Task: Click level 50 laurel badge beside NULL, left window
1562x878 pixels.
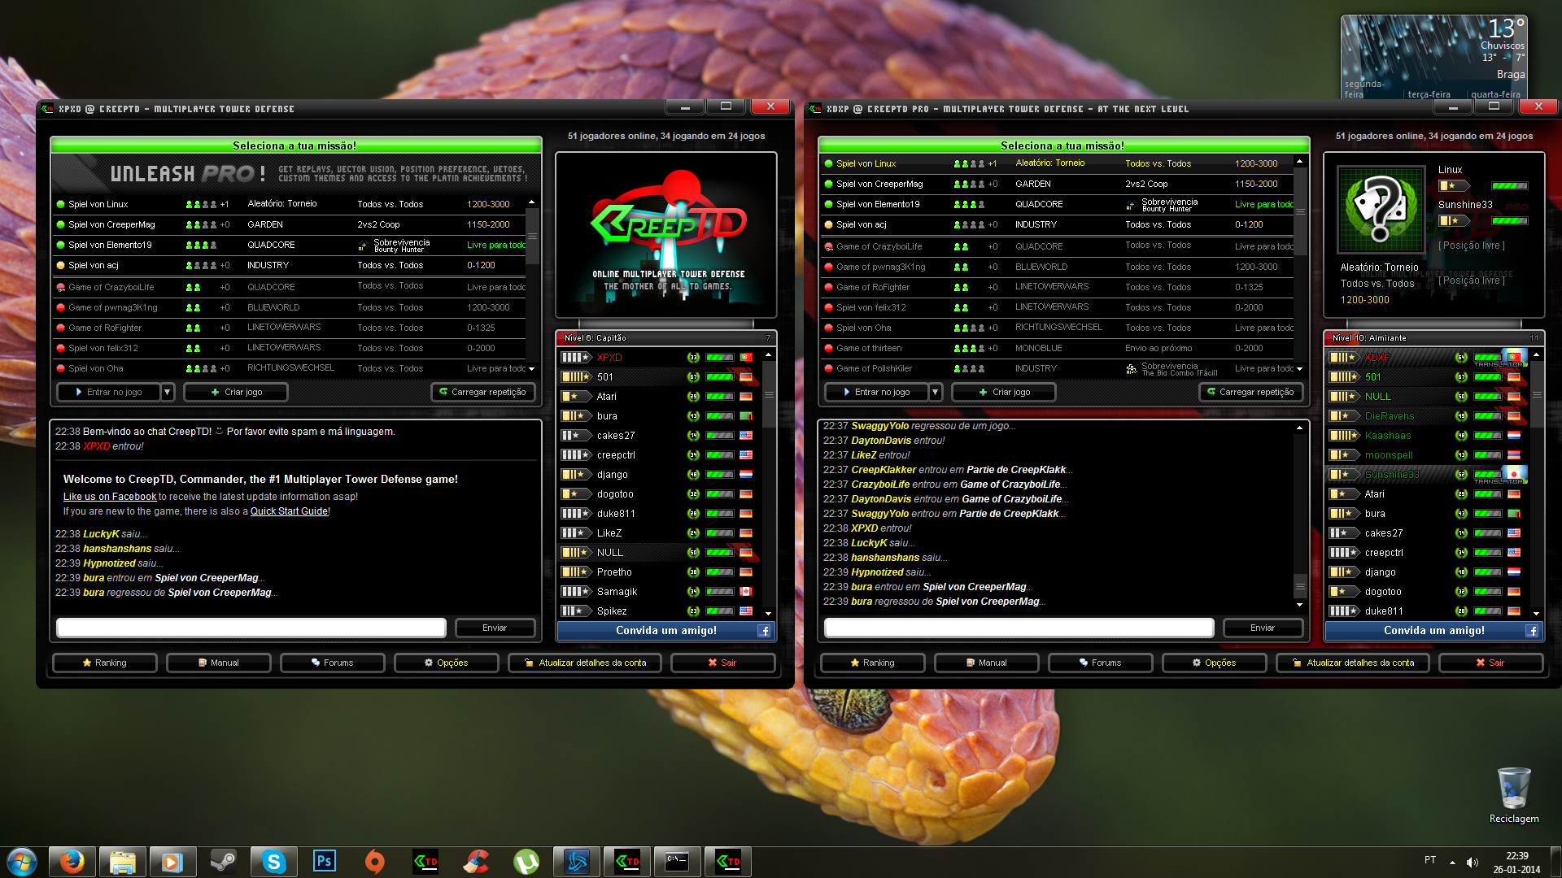Action: [693, 553]
